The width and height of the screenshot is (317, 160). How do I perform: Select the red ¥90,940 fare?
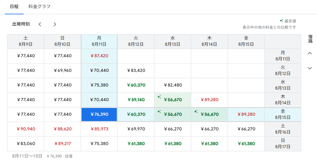26,129
